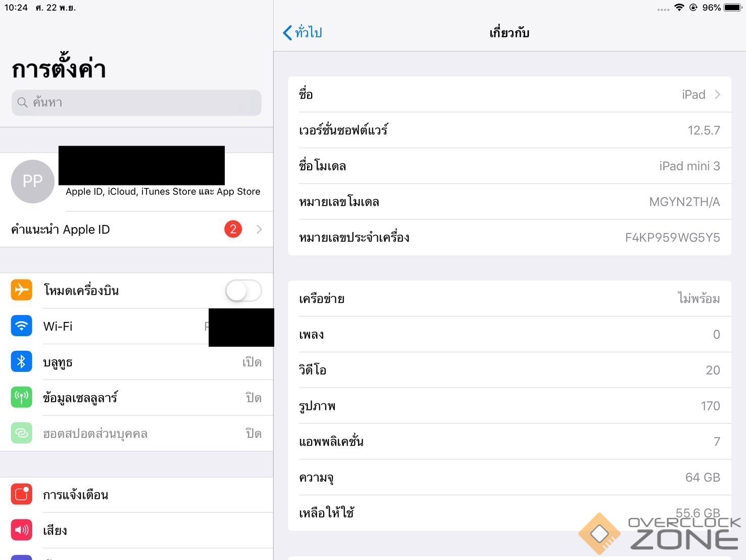Screen dimensions: 746x560
Task: Tap the name row value iPad
Action: coord(693,95)
